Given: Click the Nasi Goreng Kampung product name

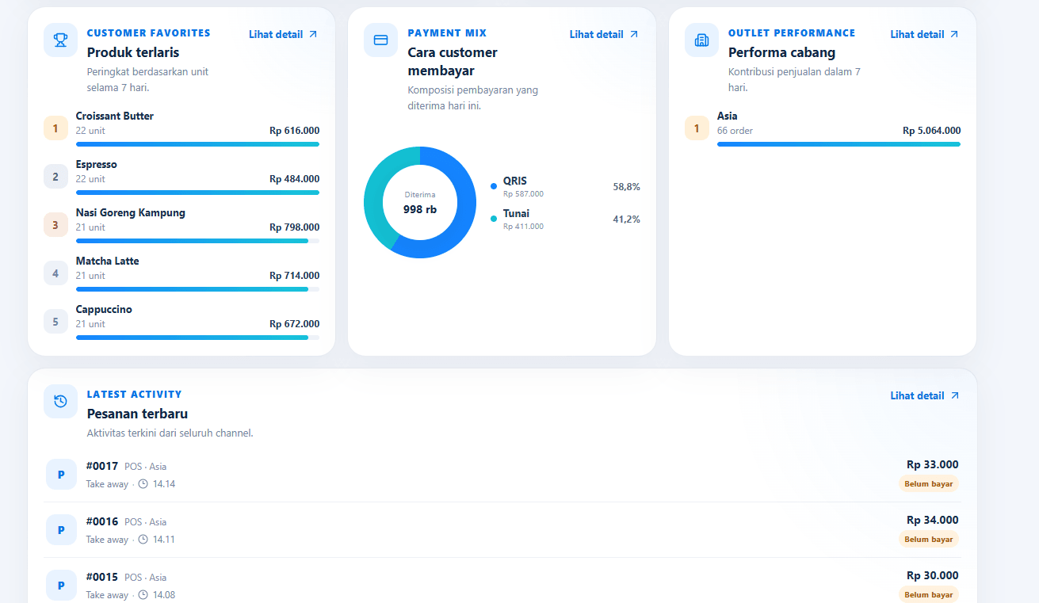Looking at the screenshot, I should pos(131,213).
